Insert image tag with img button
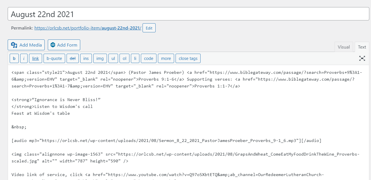This screenshot has height=180, width=371. point(100,58)
